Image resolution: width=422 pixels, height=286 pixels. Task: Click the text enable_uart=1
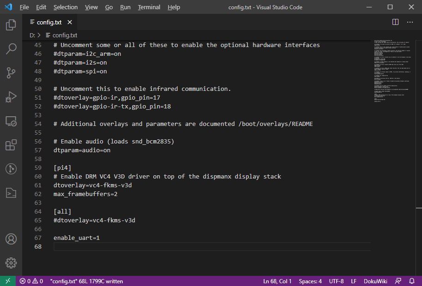click(x=77, y=238)
